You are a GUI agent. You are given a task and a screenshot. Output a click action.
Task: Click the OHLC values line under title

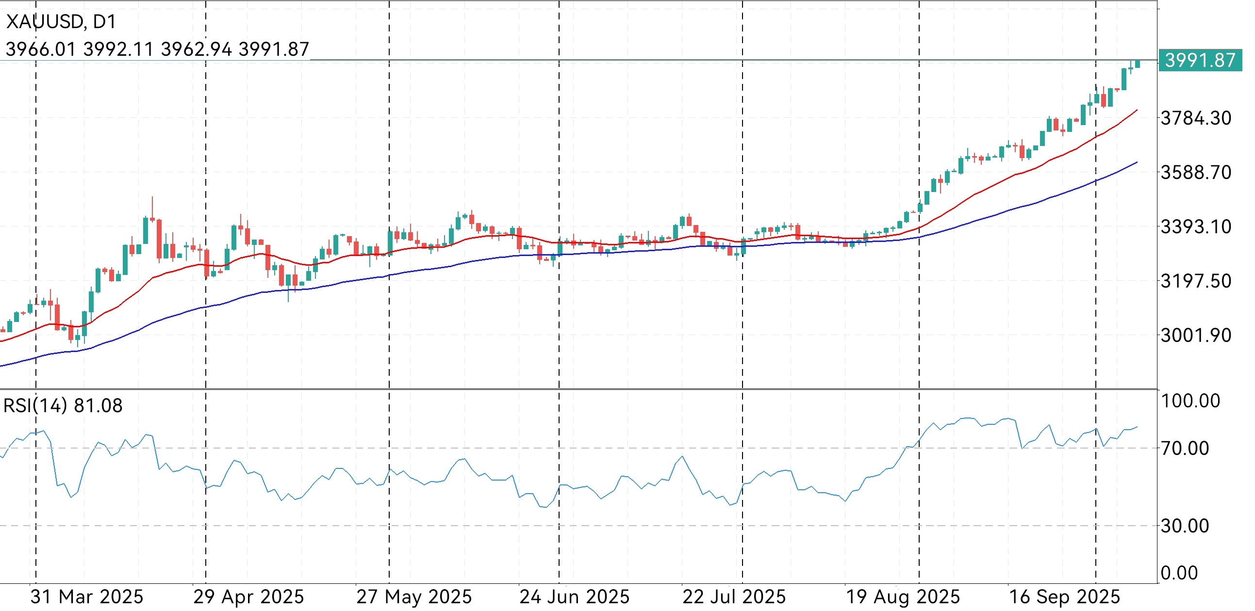tap(157, 49)
